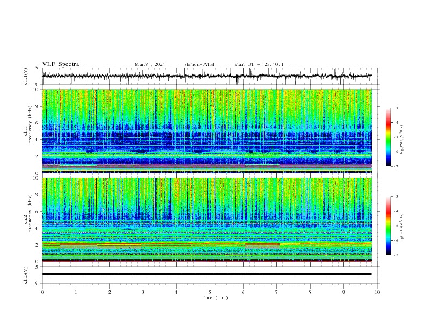Click the 'start UT = 23:40: 1' label
Image resolution: width=425 pixels, height=328 pixels.
(x=259, y=64)
